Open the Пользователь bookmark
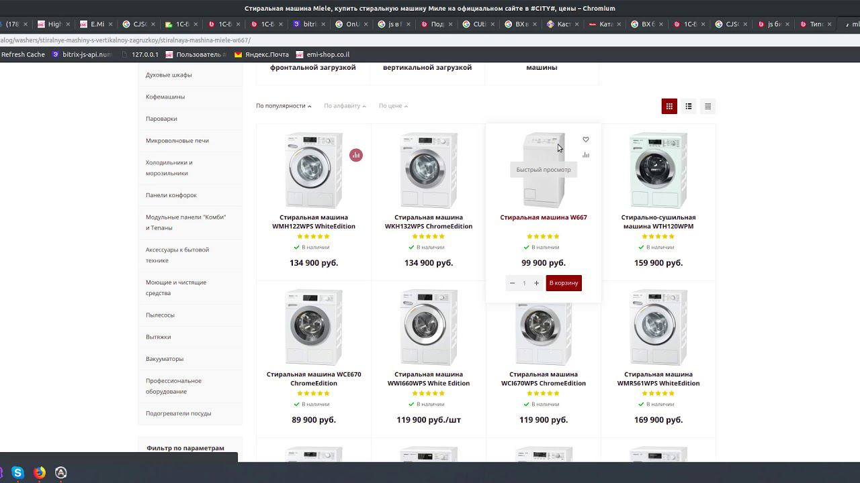860x483 pixels. 196,54
